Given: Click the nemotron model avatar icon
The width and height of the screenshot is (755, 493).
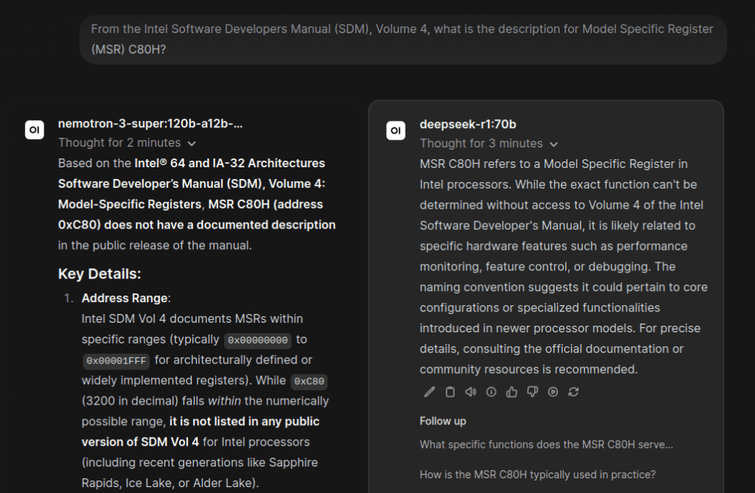Looking at the screenshot, I should click(35, 130).
